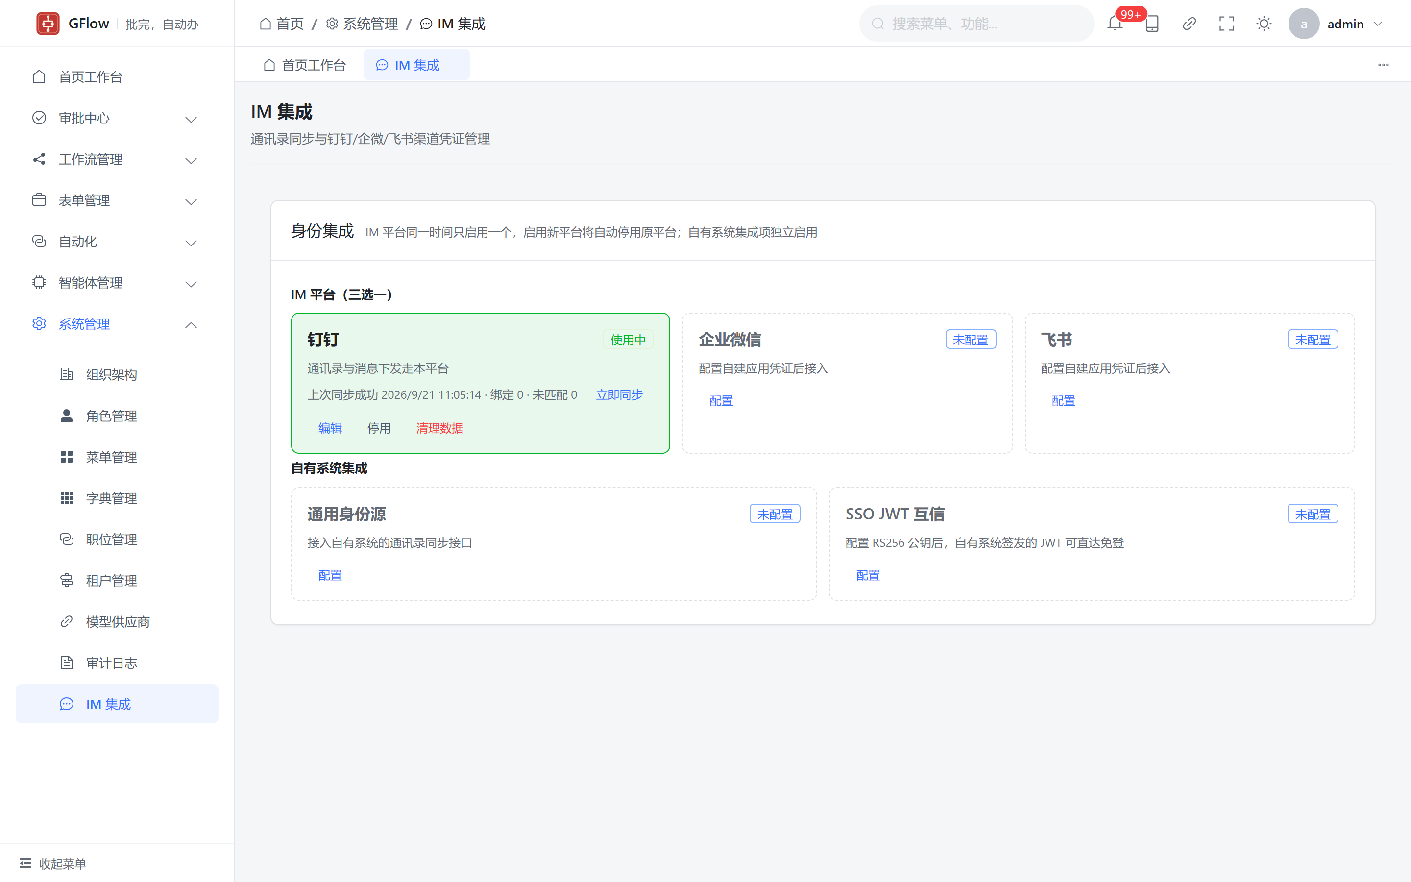1411x882 pixels.
Task: Click the 组织架构 building icon
Action: (x=67, y=374)
